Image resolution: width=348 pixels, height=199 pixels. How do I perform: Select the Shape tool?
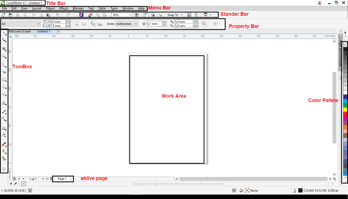pos(4,40)
